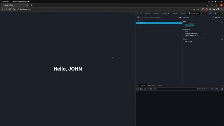Image resolution: width=224 pixels, height=126 pixels.
Task: Click the share page arrow icon
Action: 194,9
